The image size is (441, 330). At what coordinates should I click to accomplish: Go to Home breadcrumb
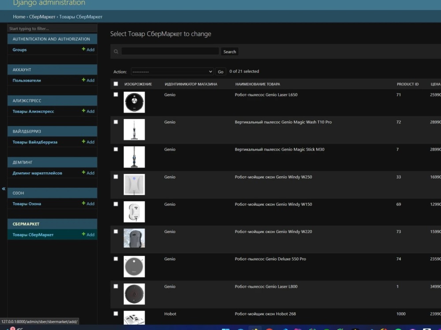pyautogui.click(x=19, y=17)
